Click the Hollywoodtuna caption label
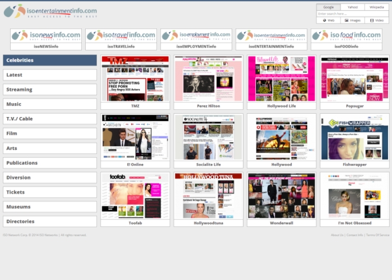Viewport: 392px width, 280px height. coord(208,223)
